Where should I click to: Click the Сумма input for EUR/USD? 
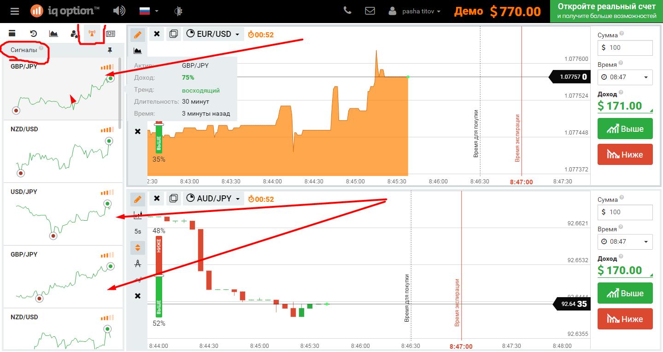(x=625, y=47)
